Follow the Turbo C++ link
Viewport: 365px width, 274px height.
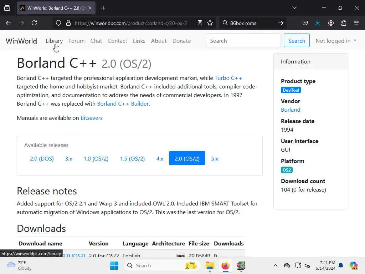(228, 78)
